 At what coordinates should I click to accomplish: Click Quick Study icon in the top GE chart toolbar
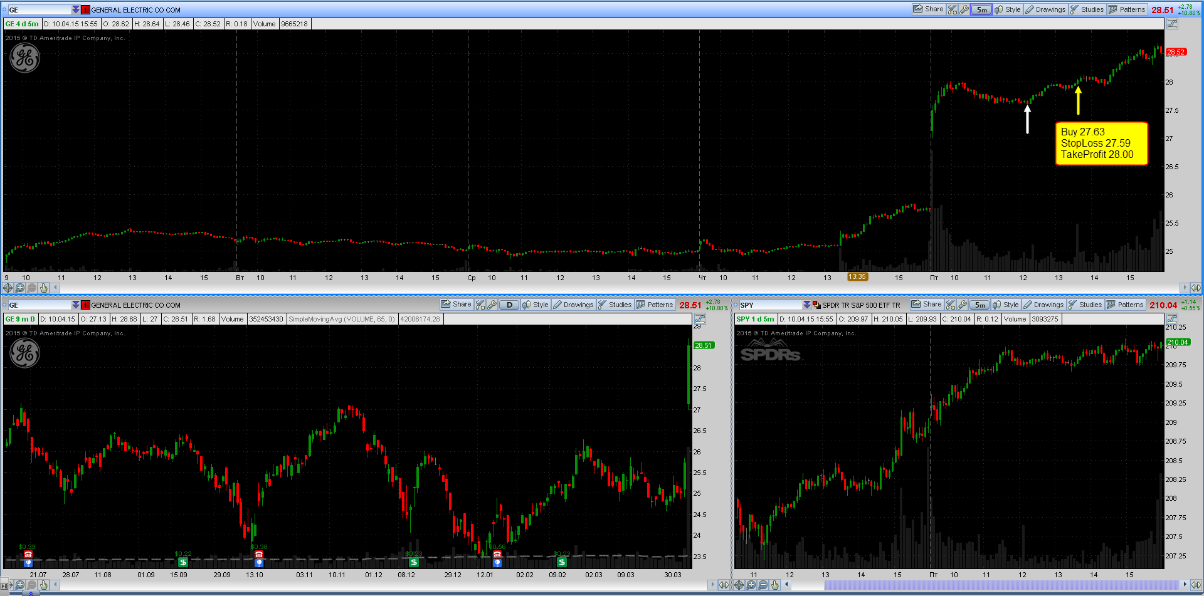pyautogui.click(x=952, y=9)
